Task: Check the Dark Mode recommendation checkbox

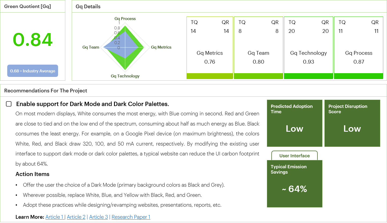Action: point(9,104)
